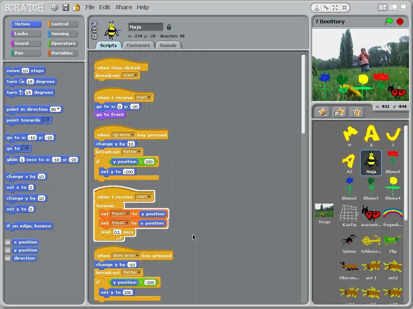Get a surprise sprite icon

tap(356, 113)
